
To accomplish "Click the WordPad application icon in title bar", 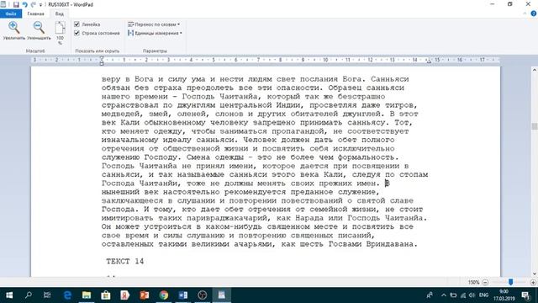I will click(3, 4).
